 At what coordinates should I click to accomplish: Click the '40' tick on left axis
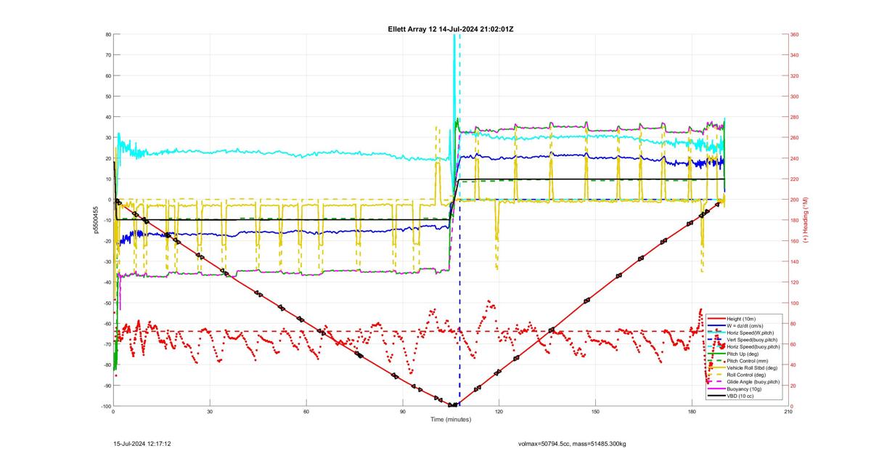[x=107, y=117]
